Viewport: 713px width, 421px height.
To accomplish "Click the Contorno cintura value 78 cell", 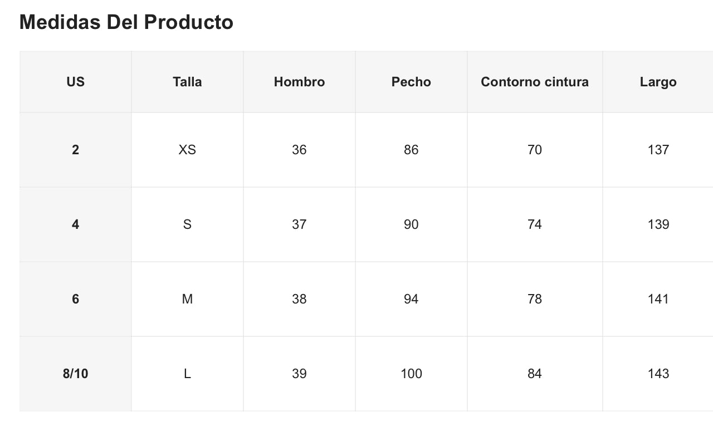I will click(534, 299).
